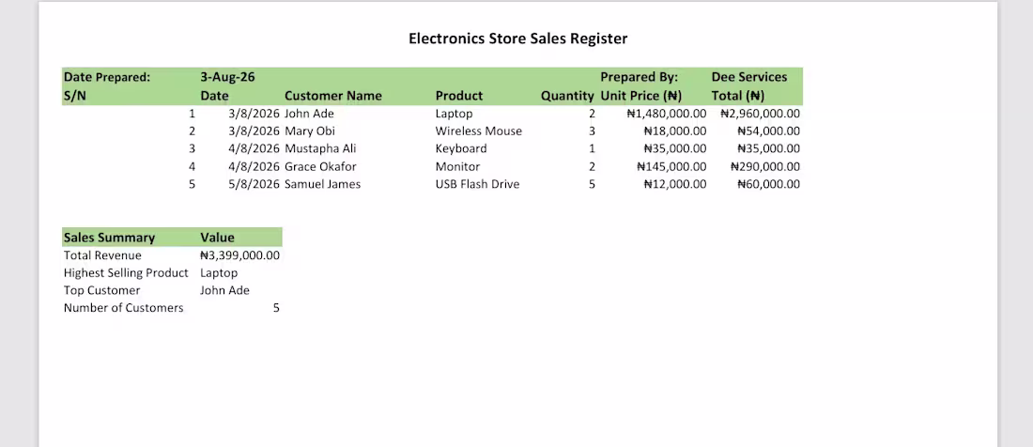Click the ₦145,000.00 unit price cell

[x=671, y=166]
